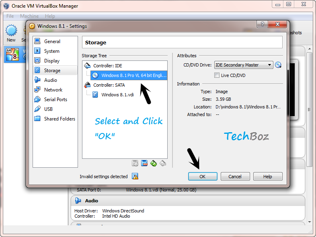
Task: Click the settings dialog help question mark button
Action: click(262, 24)
